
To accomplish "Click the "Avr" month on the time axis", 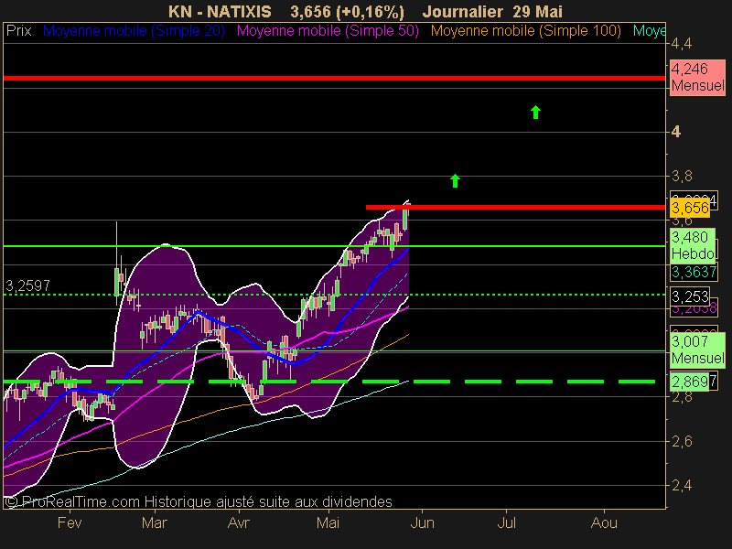I will pyautogui.click(x=239, y=522).
